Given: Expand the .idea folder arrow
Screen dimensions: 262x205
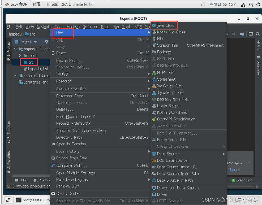Looking at the screenshot, I should (x=20, y=55).
